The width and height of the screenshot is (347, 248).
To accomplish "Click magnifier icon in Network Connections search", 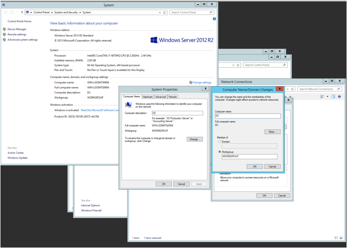I will point(338,89).
